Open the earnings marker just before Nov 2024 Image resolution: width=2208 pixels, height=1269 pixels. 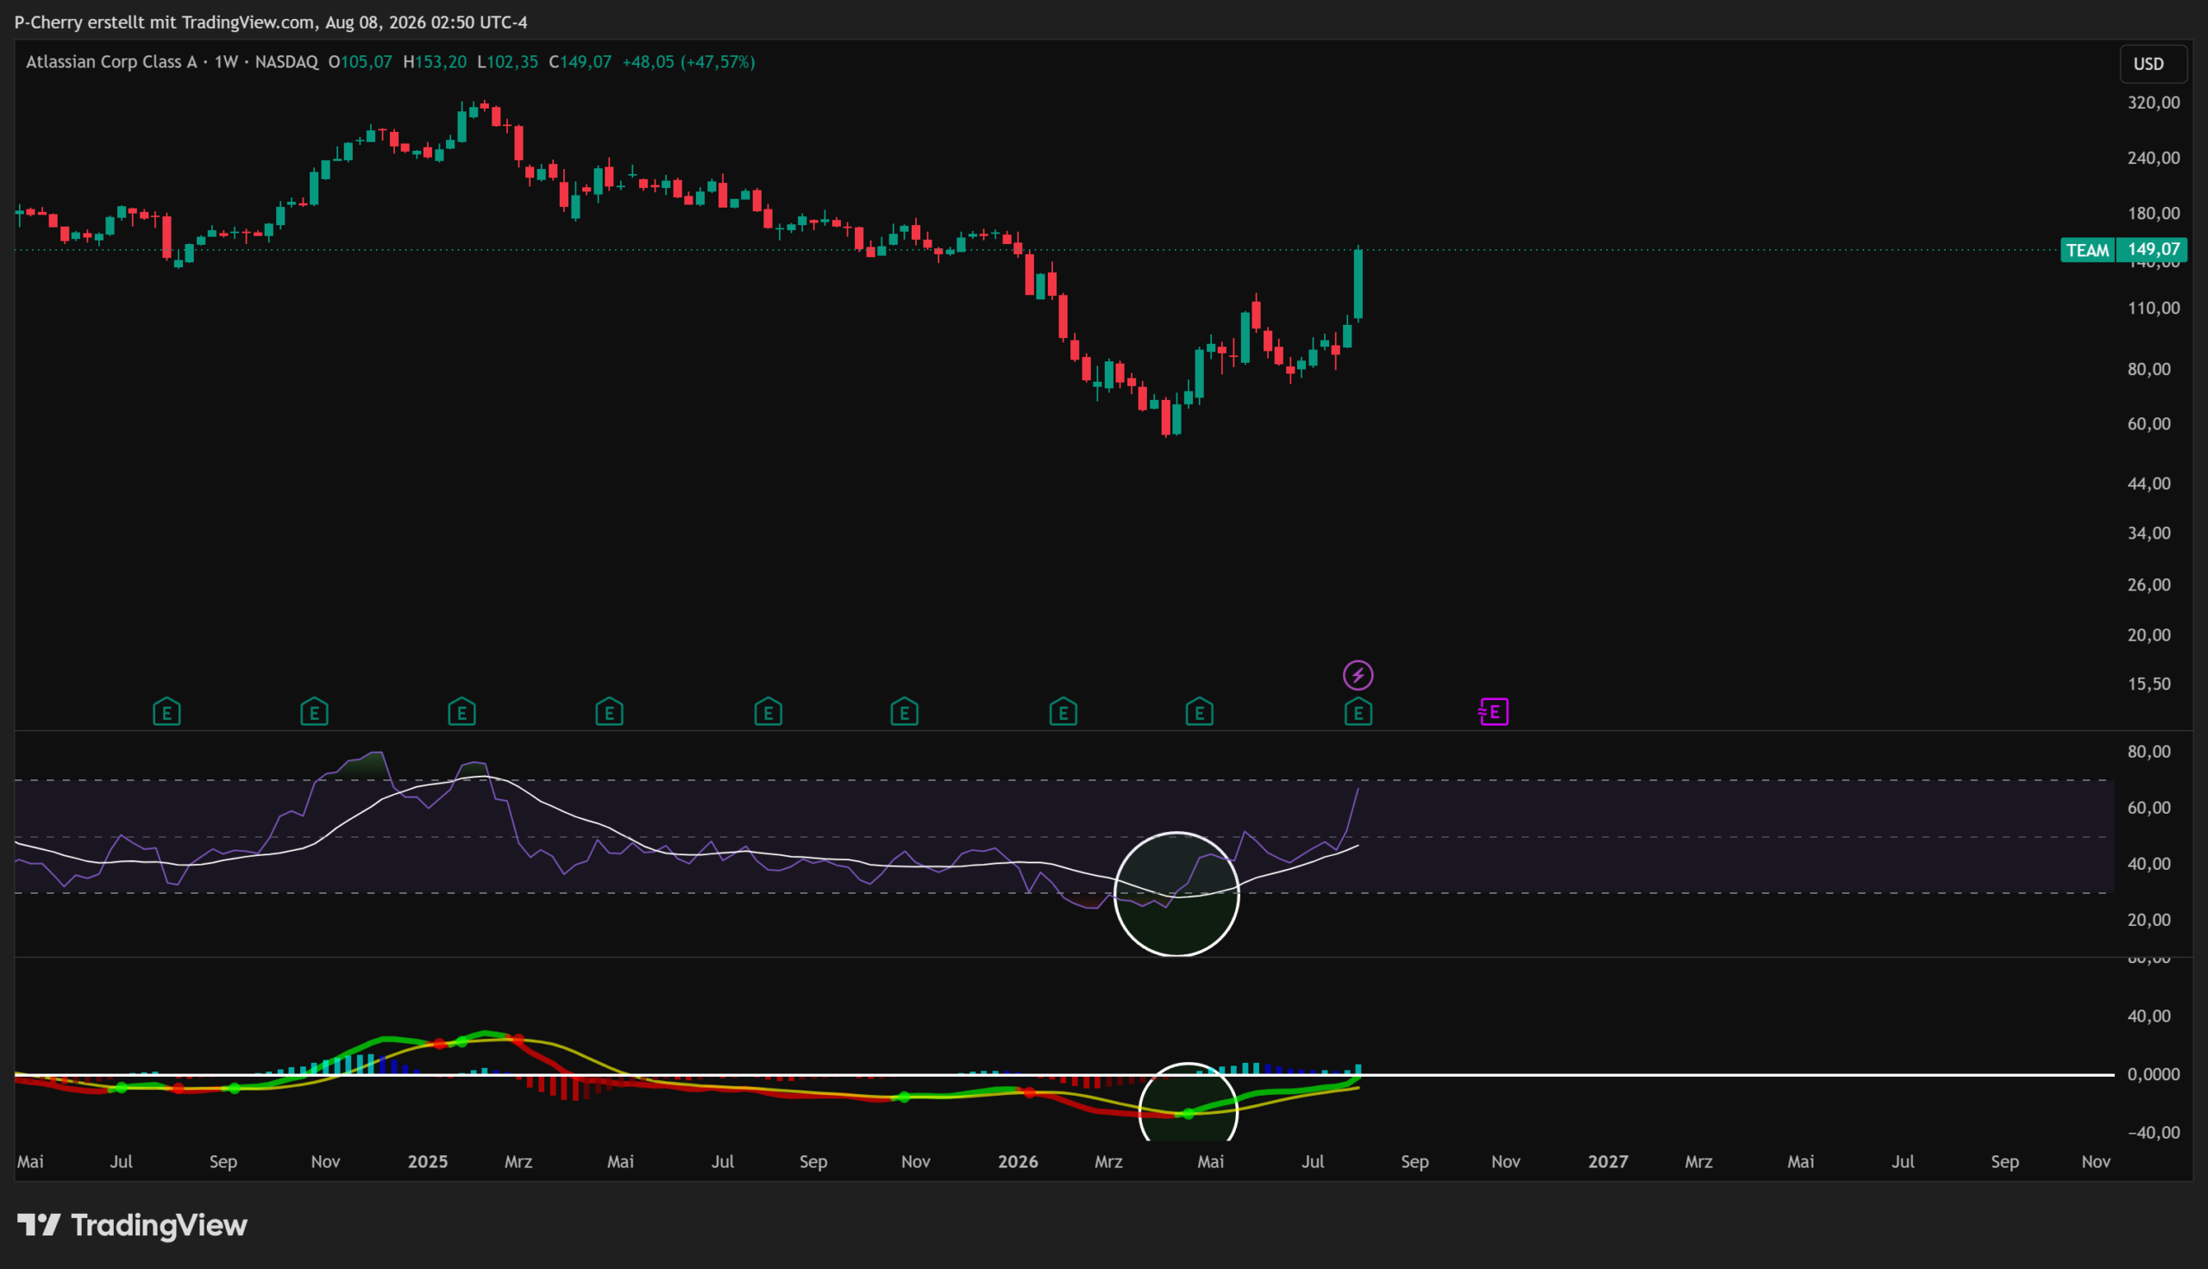click(314, 712)
